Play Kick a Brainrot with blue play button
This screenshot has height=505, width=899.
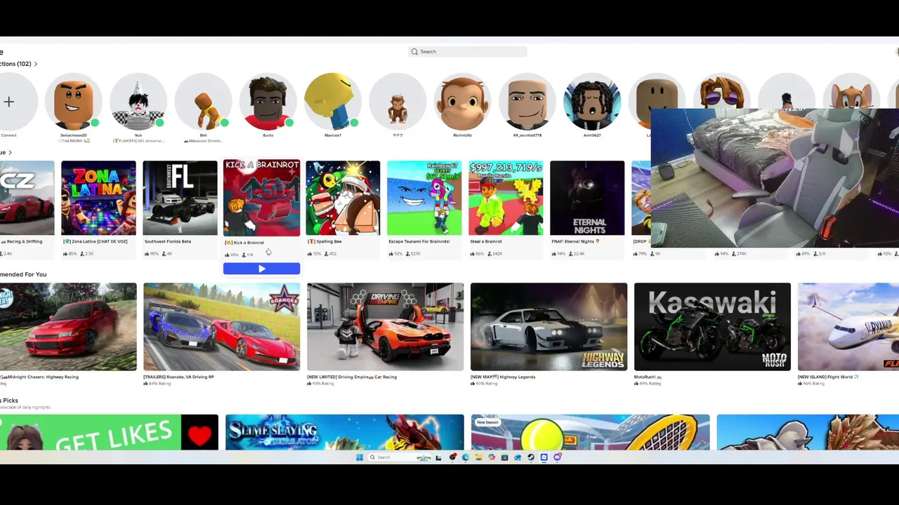[261, 269]
